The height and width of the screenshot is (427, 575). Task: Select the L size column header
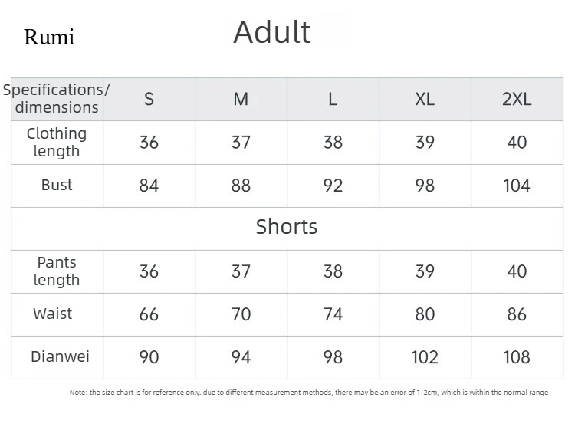[x=333, y=99]
